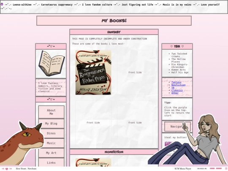
Task: Select 'Human Acts' in TBR list
Action: 178,70
